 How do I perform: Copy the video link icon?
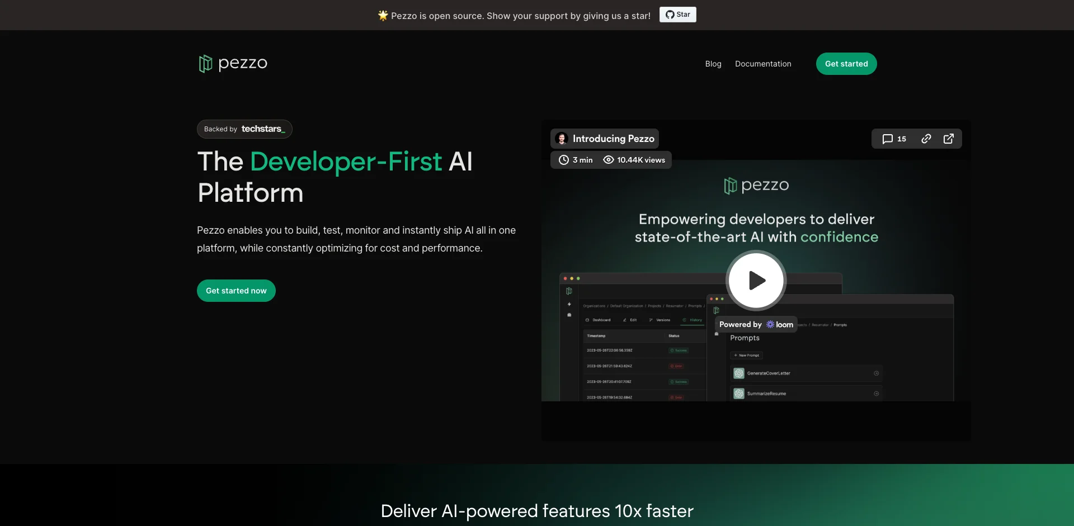tap(926, 139)
